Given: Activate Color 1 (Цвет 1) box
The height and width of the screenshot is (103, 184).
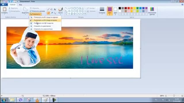Looking at the screenshot, I should coord(110,11).
